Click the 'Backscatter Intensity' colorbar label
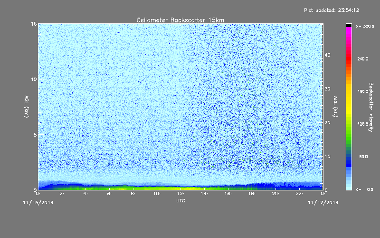Screen dimensions: 380x238 click(371, 107)
